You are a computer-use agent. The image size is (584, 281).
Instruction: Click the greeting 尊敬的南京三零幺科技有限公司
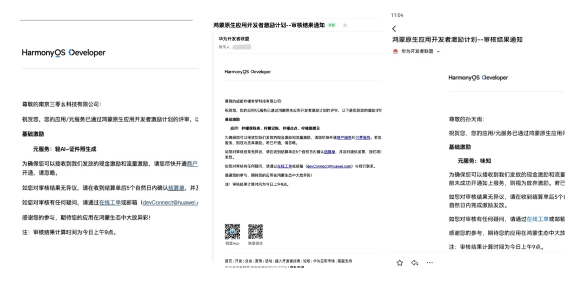click(x=62, y=104)
